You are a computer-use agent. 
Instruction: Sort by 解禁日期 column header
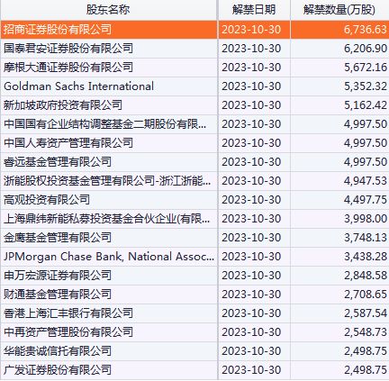254,10
